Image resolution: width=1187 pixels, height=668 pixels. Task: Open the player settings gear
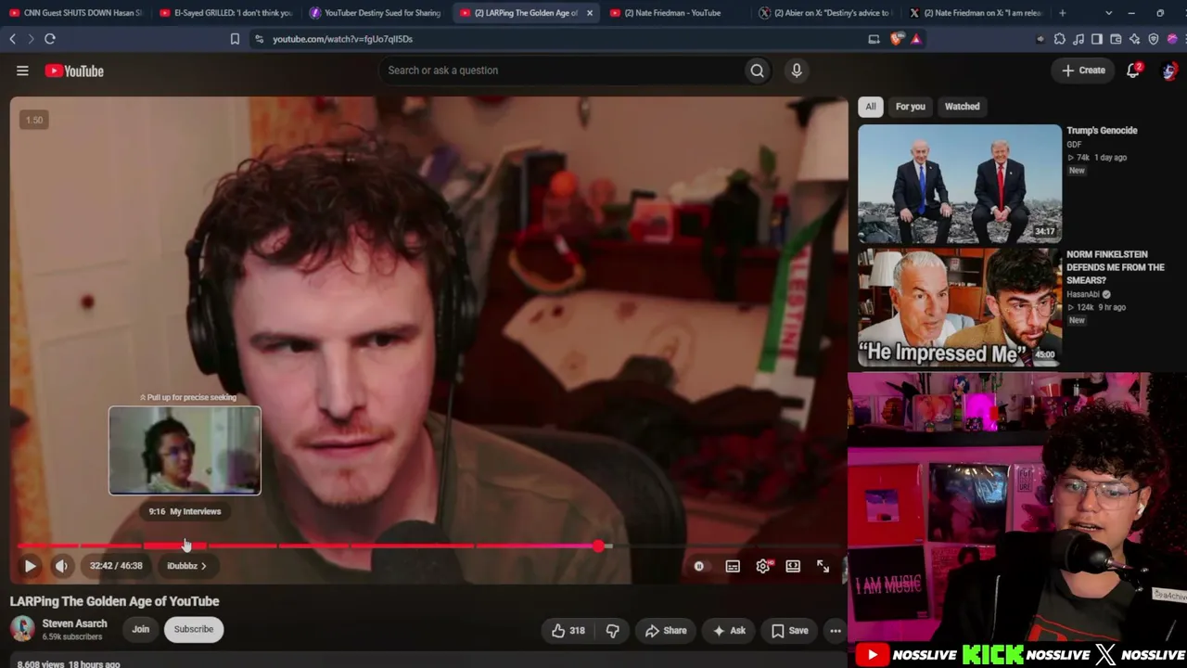click(763, 566)
